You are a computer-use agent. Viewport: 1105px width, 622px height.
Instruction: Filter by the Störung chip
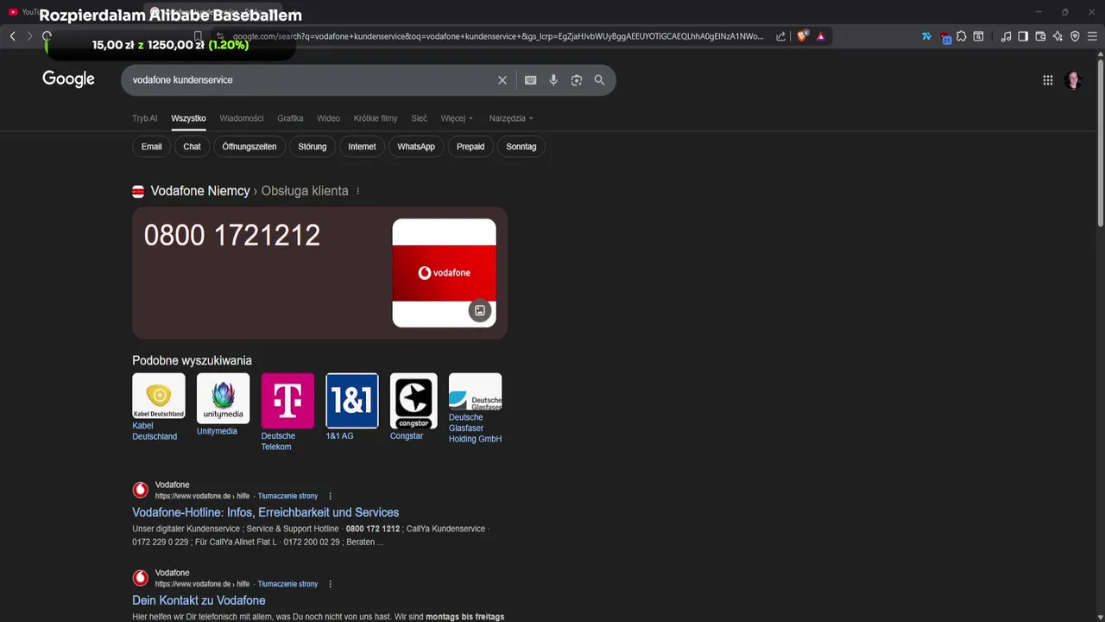coord(313,147)
